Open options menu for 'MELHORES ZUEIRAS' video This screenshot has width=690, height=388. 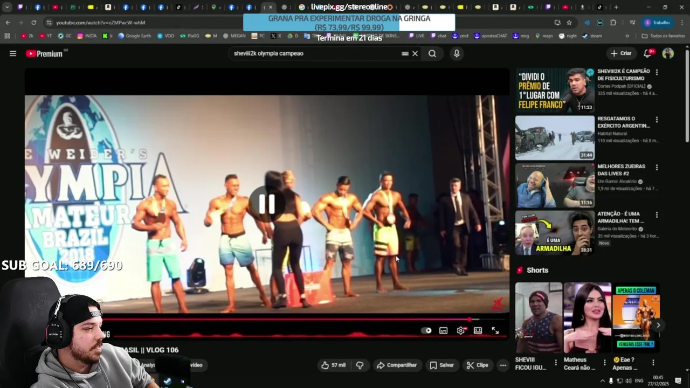click(657, 168)
